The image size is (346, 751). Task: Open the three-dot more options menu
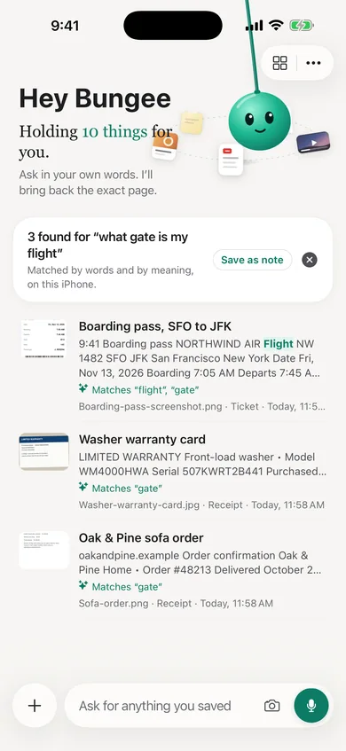click(x=313, y=63)
